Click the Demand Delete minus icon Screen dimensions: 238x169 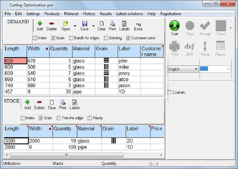point(51,24)
